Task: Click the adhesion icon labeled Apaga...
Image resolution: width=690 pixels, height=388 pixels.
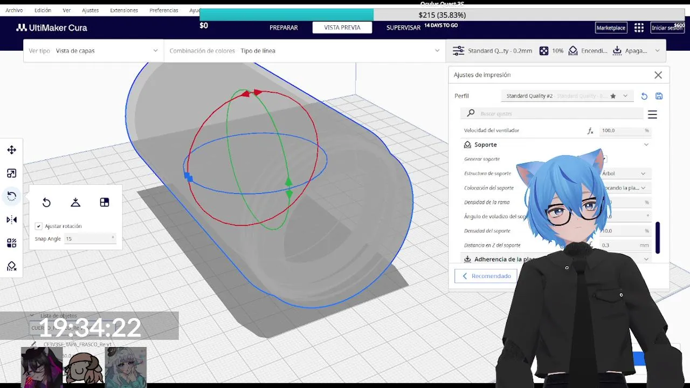Action: coord(617,51)
